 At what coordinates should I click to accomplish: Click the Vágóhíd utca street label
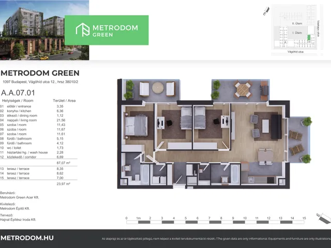[295, 52]
